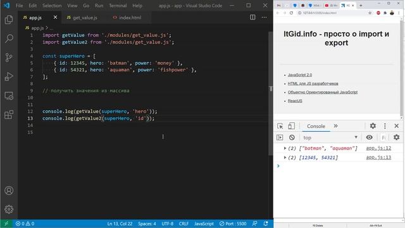
Task: Change indentation via Spaces: 4
Action: pos(147,224)
